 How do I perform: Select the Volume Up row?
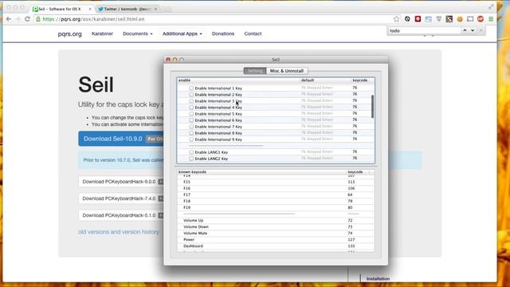276,220
